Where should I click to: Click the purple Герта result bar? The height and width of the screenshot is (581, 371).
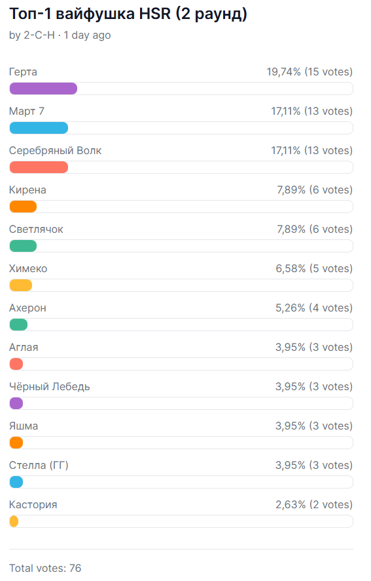(x=43, y=89)
